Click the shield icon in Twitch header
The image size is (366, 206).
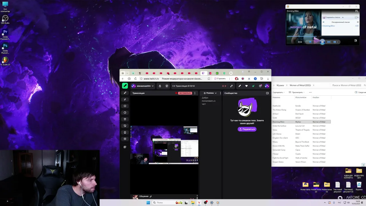coord(167,86)
